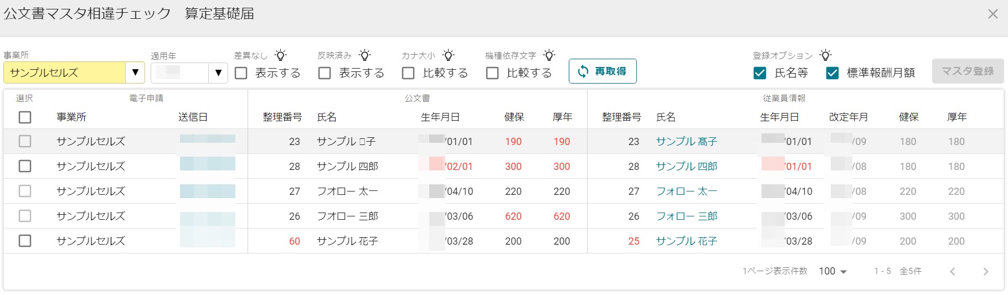Close the 公文書マスタ相違チェック dialog

(993, 14)
